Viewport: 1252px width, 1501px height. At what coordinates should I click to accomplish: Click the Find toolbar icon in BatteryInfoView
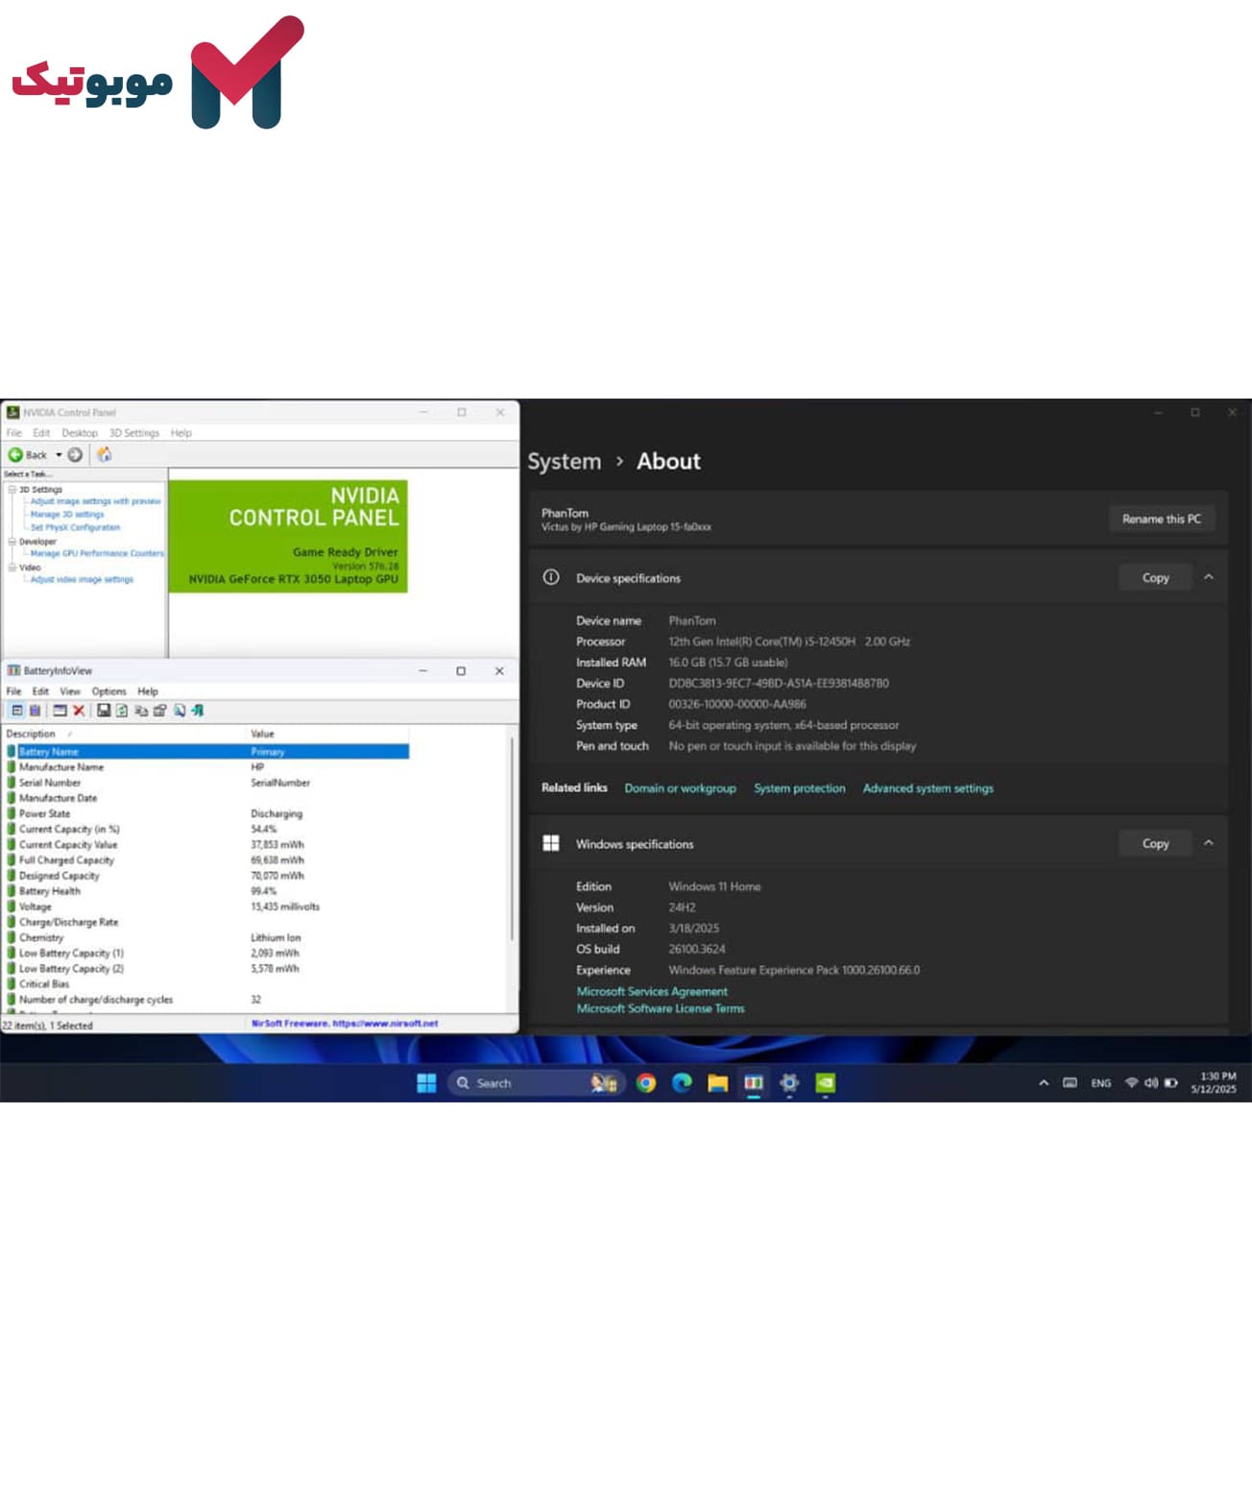[x=179, y=711]
